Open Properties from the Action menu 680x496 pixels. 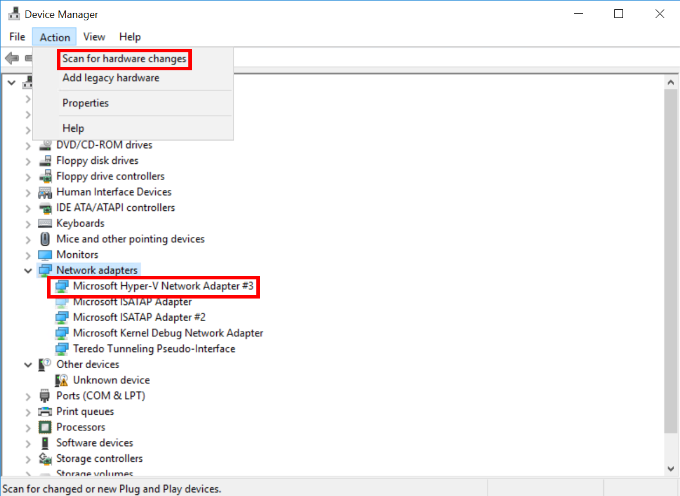coord(85,103)
